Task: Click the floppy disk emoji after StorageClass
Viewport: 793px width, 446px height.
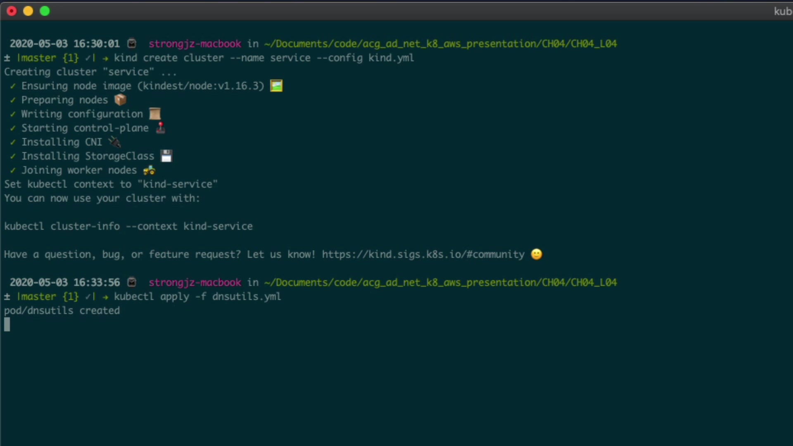Action: pos(166,156)
